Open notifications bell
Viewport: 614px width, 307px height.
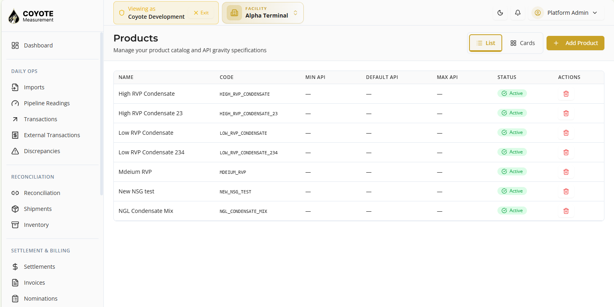pyautogui.click(x=518, y=13)
